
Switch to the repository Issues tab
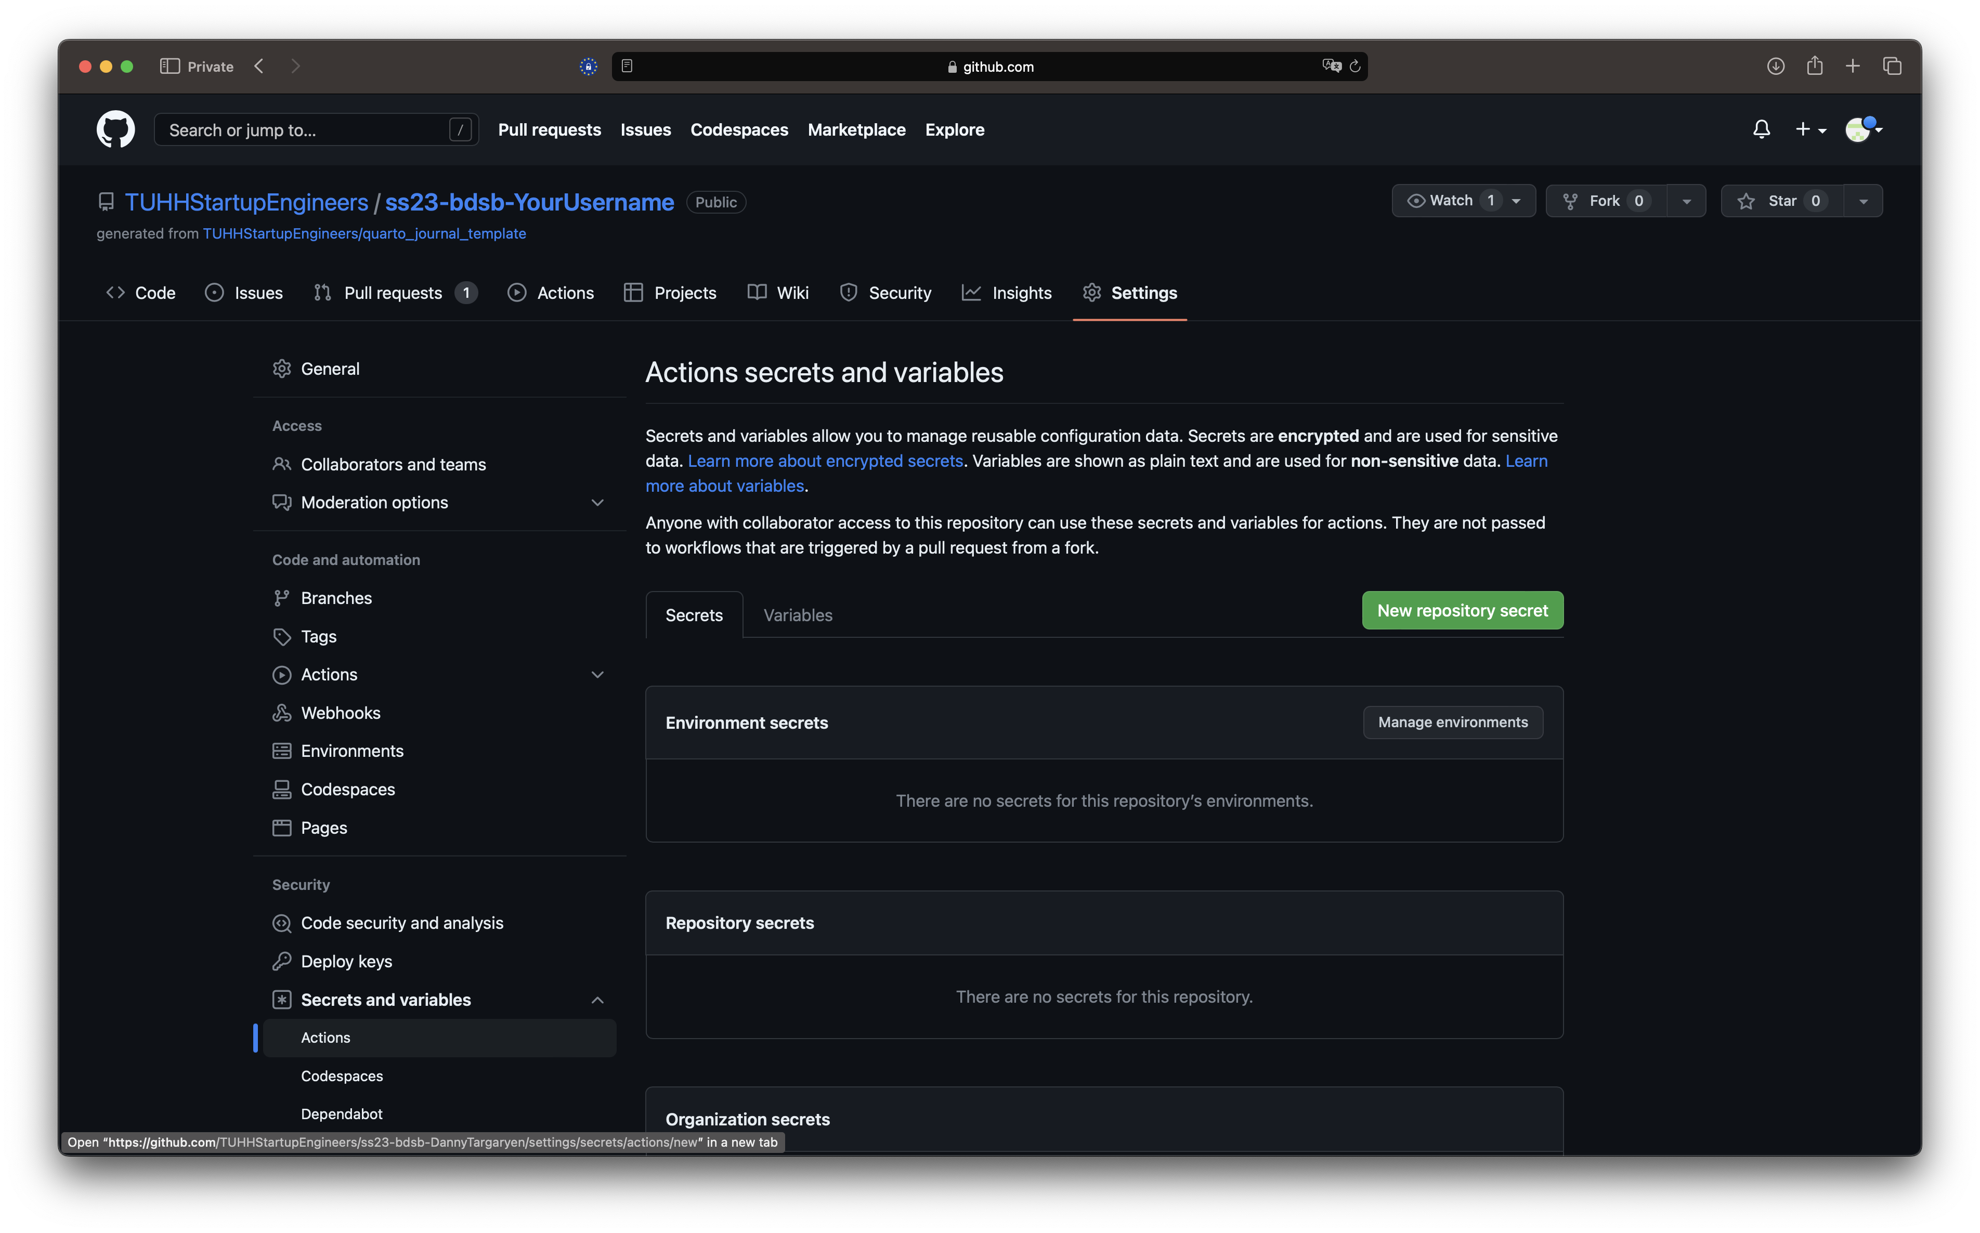click(x=244, y=293)
